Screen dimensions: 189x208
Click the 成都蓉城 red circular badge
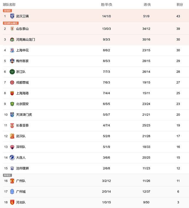click(x=12, y=82)
